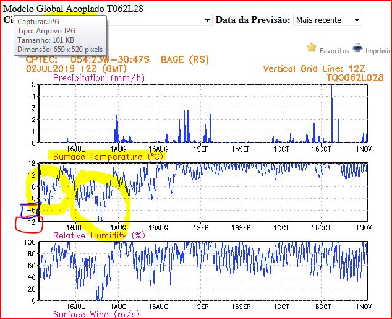Image resolution: width=392 pixels, height=319 pixels.
Task: Click the Imprimir printer icon
Action: click(357, 48)
